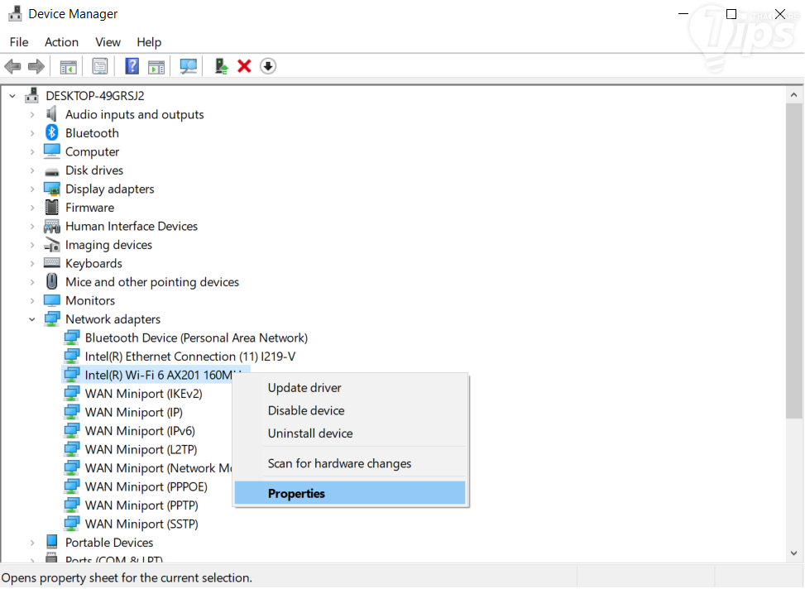Click the Firmware chip icon

click(x=52, y=208)
